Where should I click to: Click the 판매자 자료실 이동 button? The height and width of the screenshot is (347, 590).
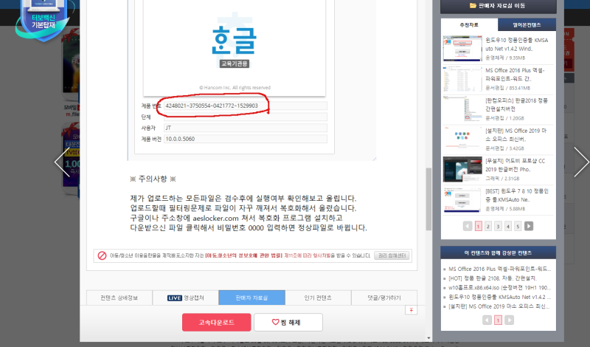(x=499, y=6)
